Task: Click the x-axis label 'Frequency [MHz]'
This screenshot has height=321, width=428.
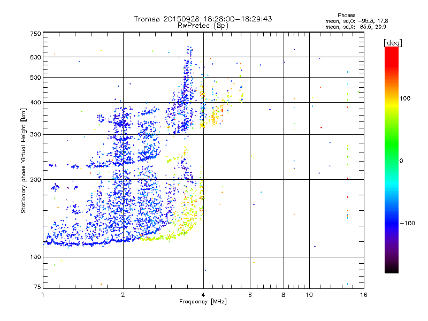Action: point(203,302)
